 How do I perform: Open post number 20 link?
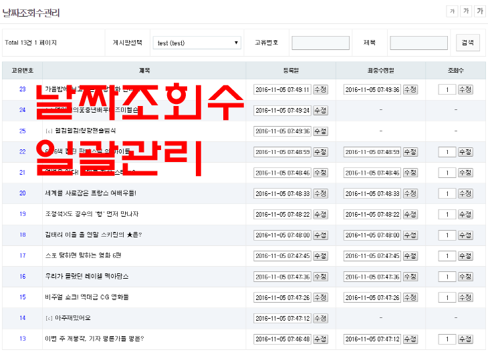point(22,193)
